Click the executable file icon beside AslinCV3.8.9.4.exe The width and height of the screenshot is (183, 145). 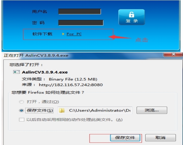(17, 72)
